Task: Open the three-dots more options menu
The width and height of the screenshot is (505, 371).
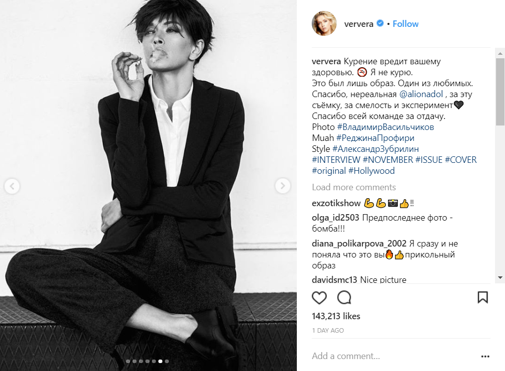Action: (x=485, y=357)
